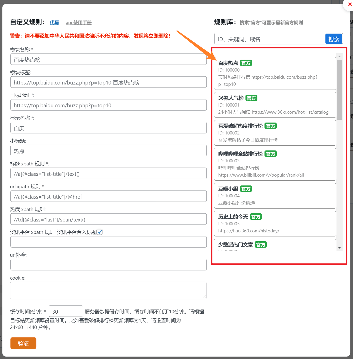Select the 历史上的今天 rule card
353x359 pixels.
point(275,224)
